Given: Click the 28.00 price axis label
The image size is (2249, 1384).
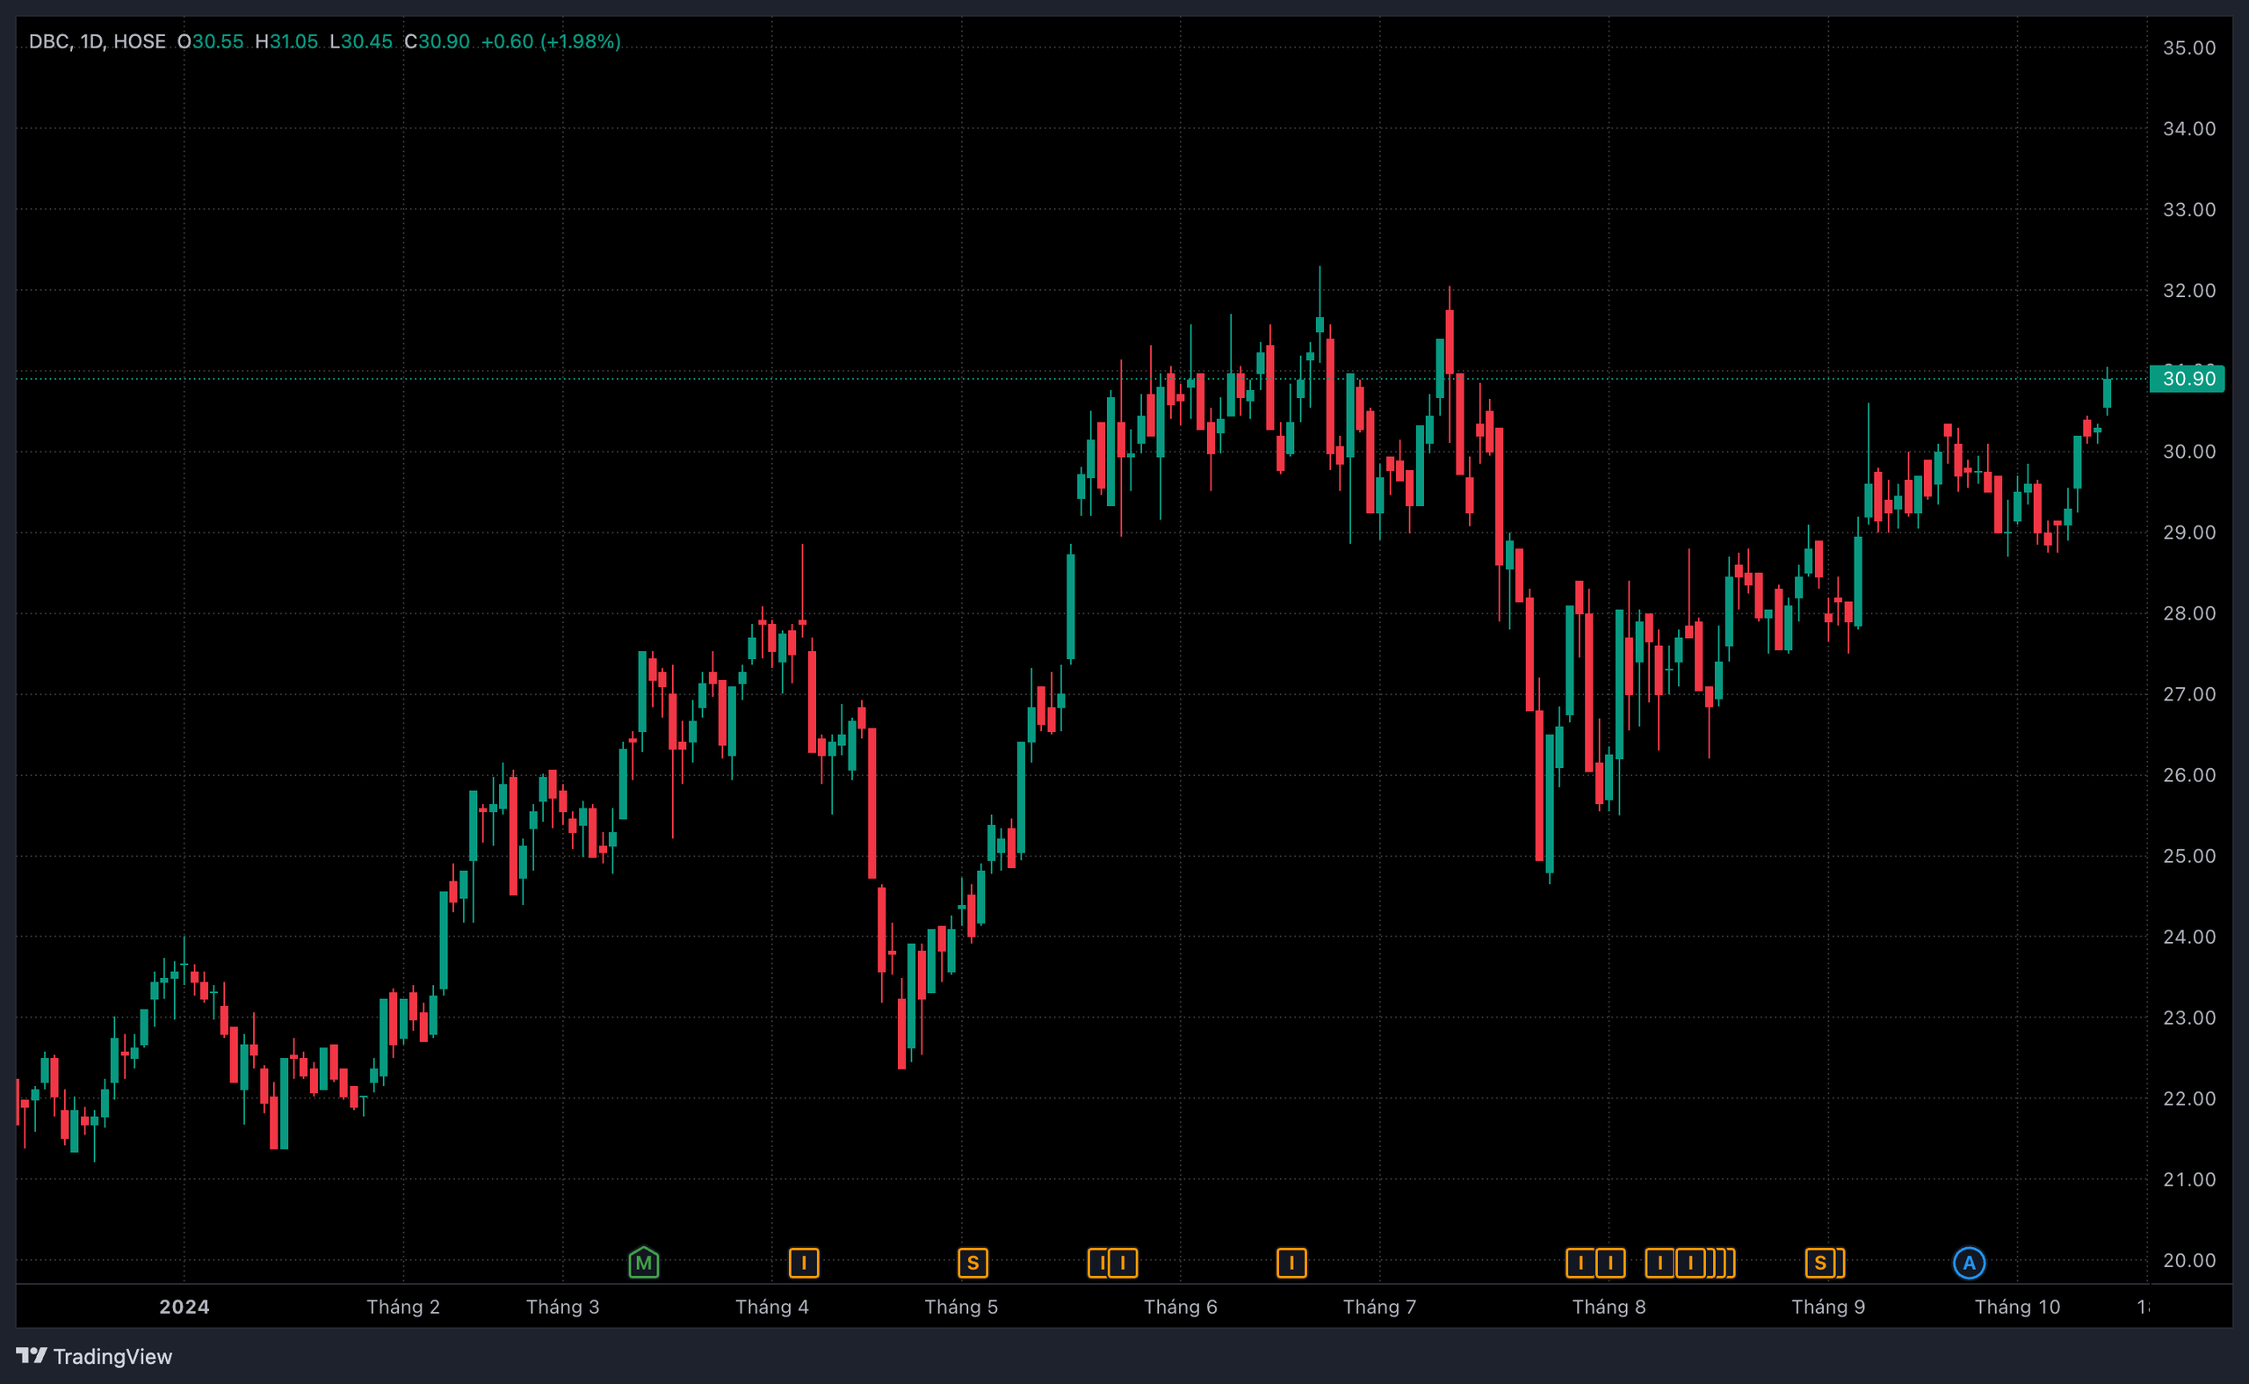Looking at the screenshot, I should click(x=2188, y=613).
